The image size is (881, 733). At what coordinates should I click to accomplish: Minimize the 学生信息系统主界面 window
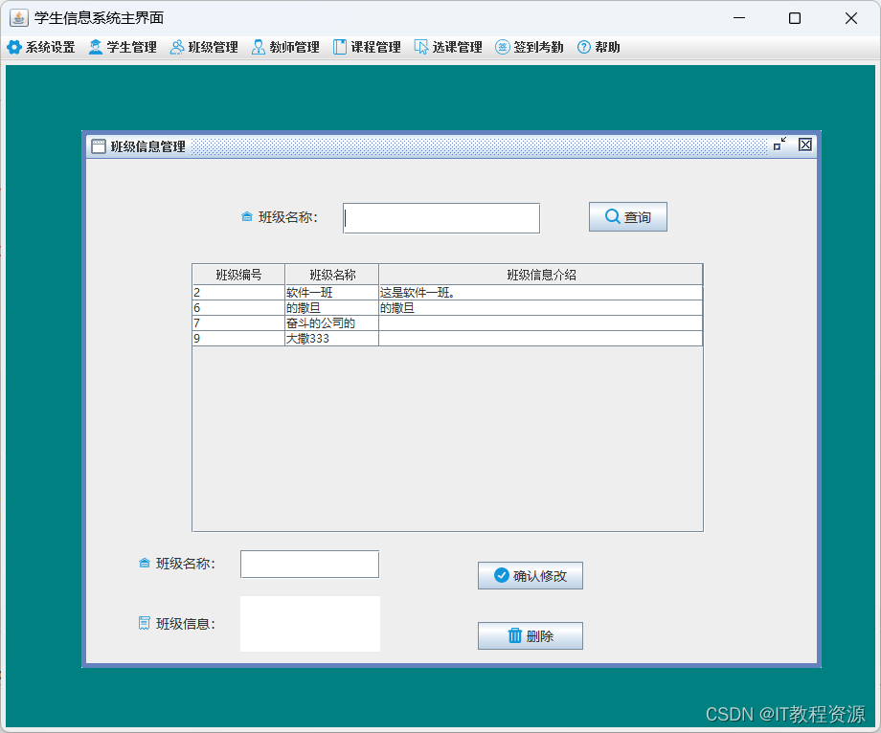(x=739, y=18)
